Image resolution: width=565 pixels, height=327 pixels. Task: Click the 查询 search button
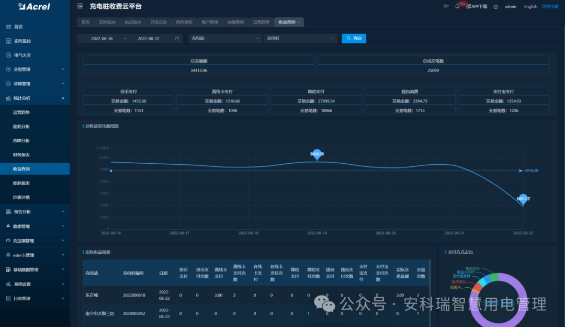(x=354, y=38)
